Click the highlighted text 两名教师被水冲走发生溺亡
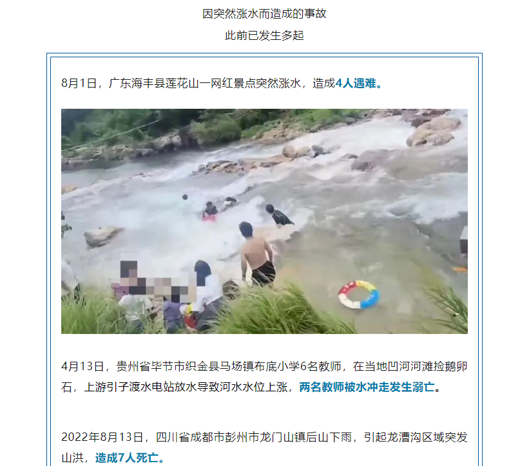This screenshot has width=529, height=466. click(370, 387)
